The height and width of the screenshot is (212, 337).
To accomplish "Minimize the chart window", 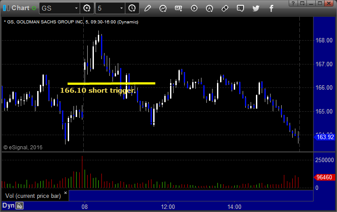I will click(x=311, y=3).
